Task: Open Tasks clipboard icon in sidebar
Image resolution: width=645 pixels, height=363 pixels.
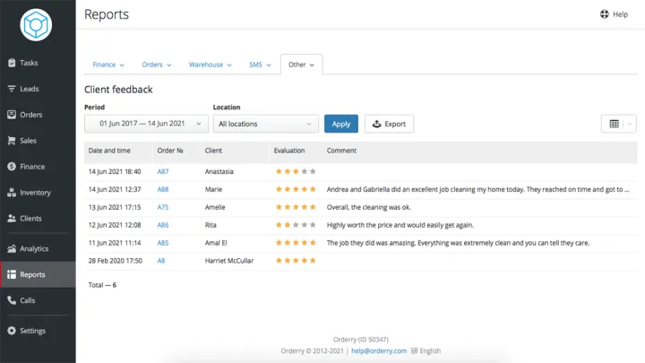Action: click(x=12, y=63)
